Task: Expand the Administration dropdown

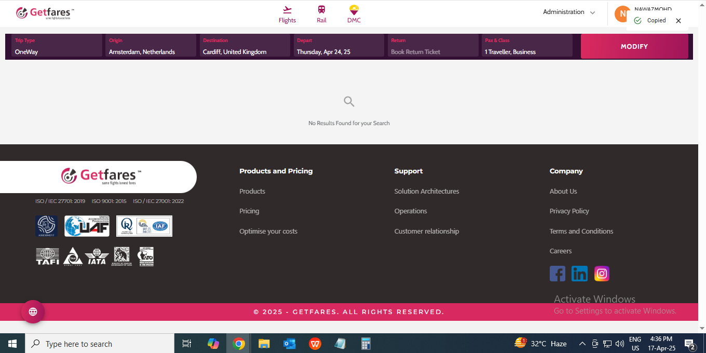Action: [568, 12]
